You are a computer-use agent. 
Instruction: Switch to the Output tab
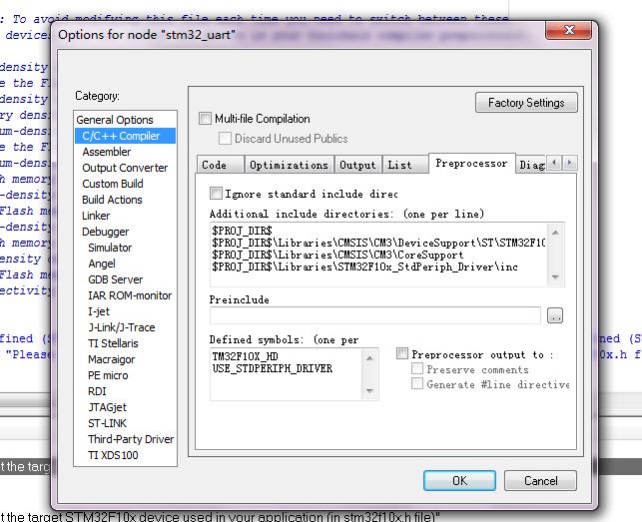(357, 165)
